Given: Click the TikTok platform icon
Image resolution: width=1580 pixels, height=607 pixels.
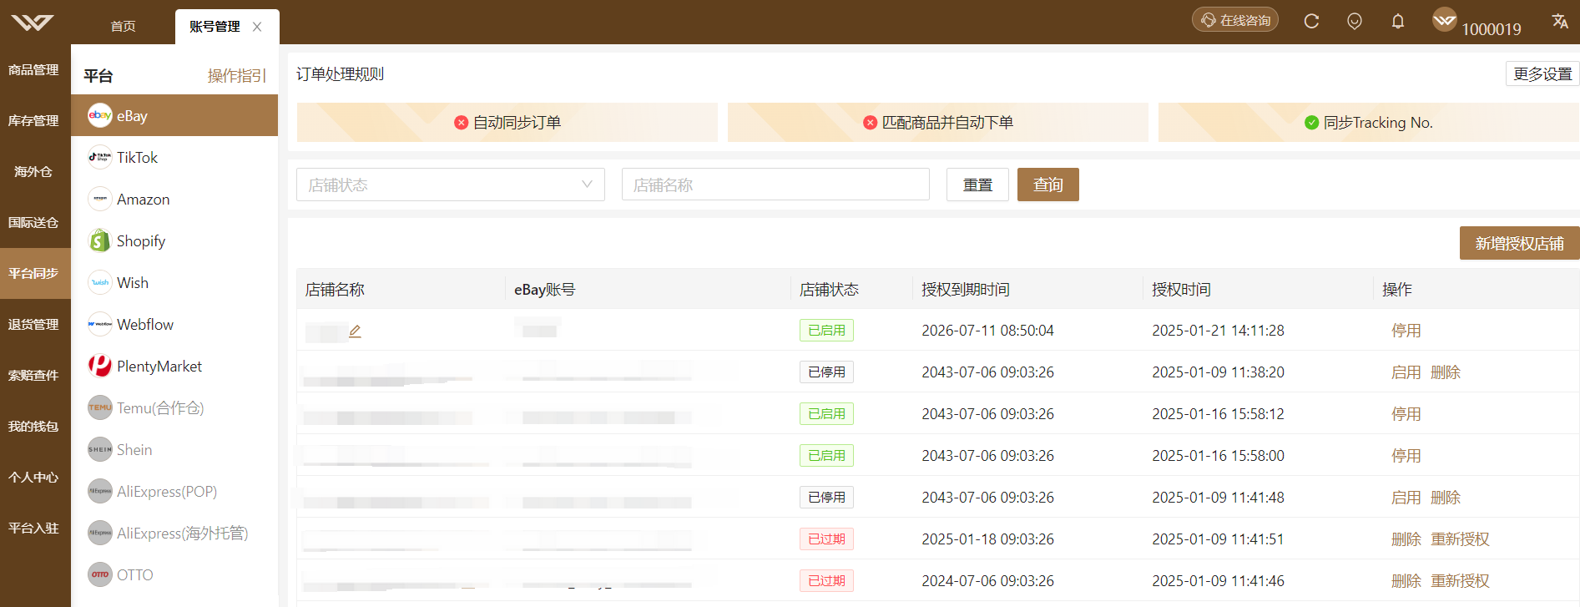Looking at the screenshot, I should [100, 157].
